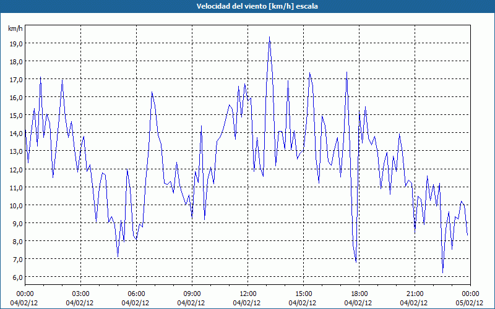495x309 pixels.
Task: Click the 12:00 time axis label
Action: point(248,294)
